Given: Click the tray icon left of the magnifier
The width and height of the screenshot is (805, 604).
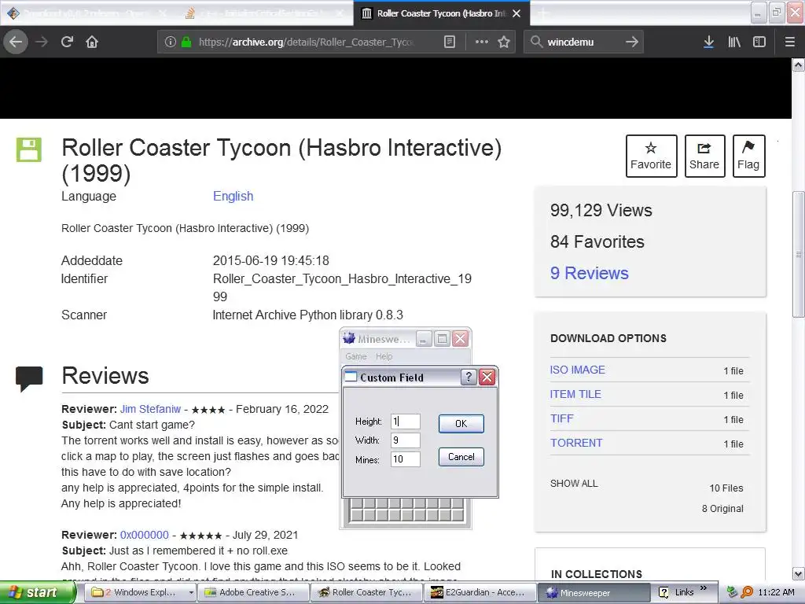Looking at the screenshot, I should (x=733, y=593).
